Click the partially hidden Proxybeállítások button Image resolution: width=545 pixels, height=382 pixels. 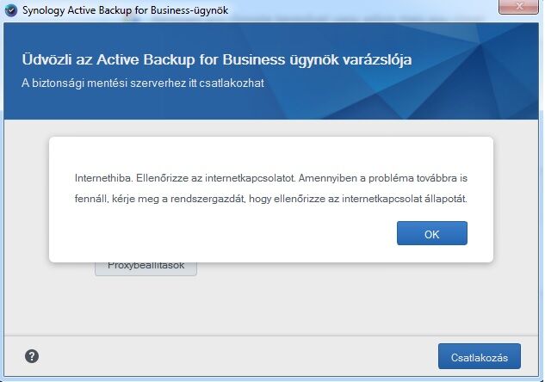tap(146, 268)
